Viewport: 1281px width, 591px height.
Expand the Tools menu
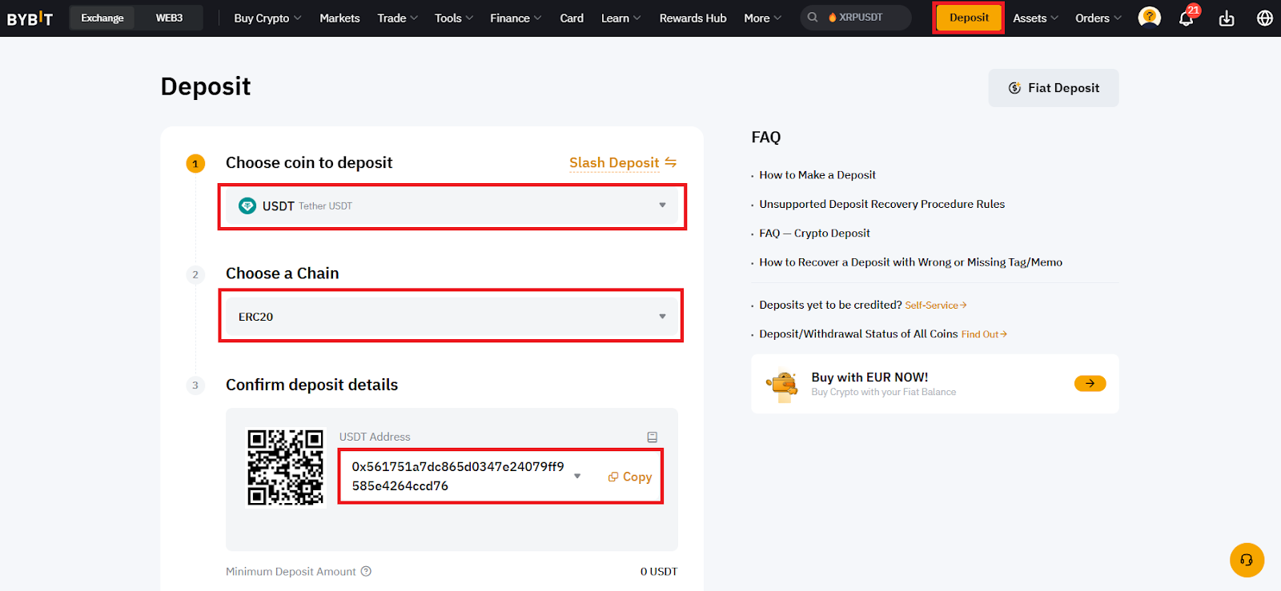[x=454, y=18]
